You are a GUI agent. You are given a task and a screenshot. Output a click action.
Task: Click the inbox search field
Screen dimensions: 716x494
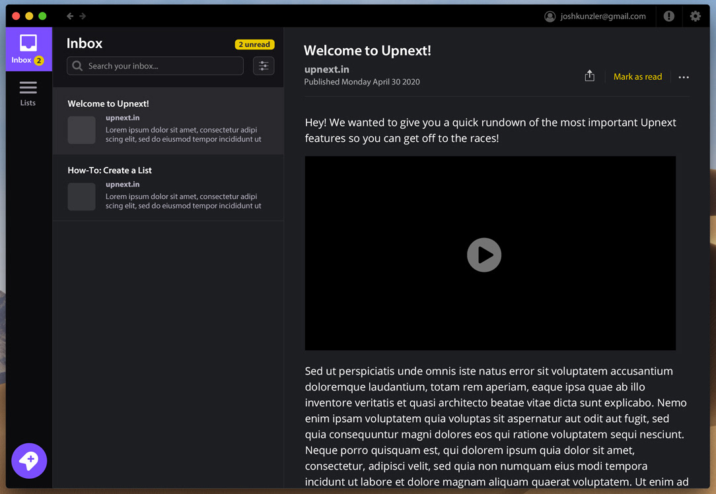(x=155, y=66)
